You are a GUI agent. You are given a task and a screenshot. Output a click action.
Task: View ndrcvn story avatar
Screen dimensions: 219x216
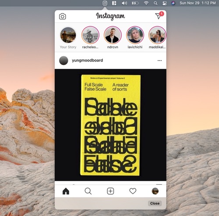point(113,35)
